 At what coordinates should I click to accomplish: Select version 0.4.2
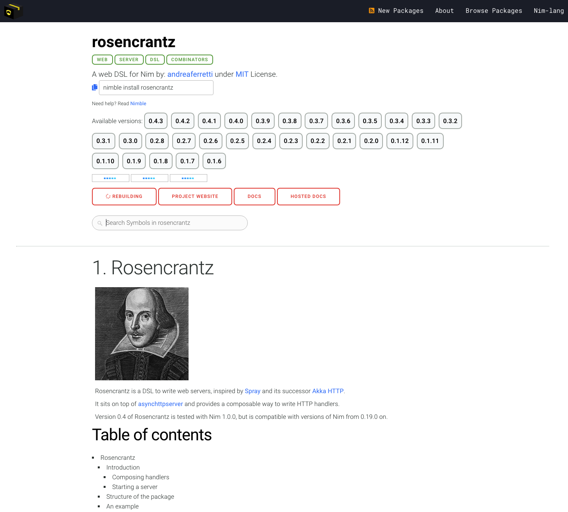pos(183,121)
